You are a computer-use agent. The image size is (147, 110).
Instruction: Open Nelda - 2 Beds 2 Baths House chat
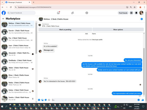pyautogui.click(x=18, y=84)
